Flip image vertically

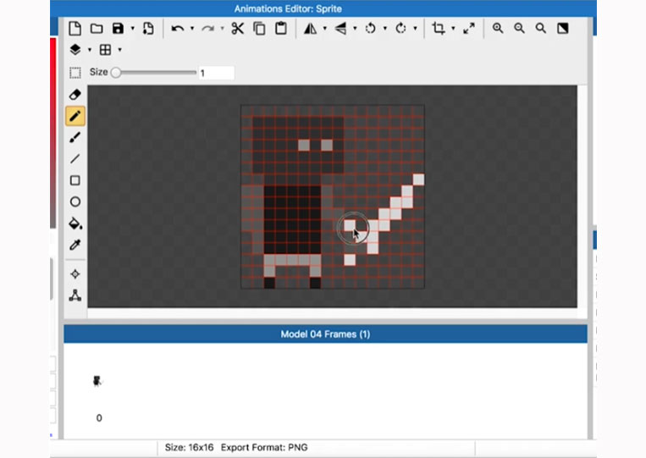point(340,29)
